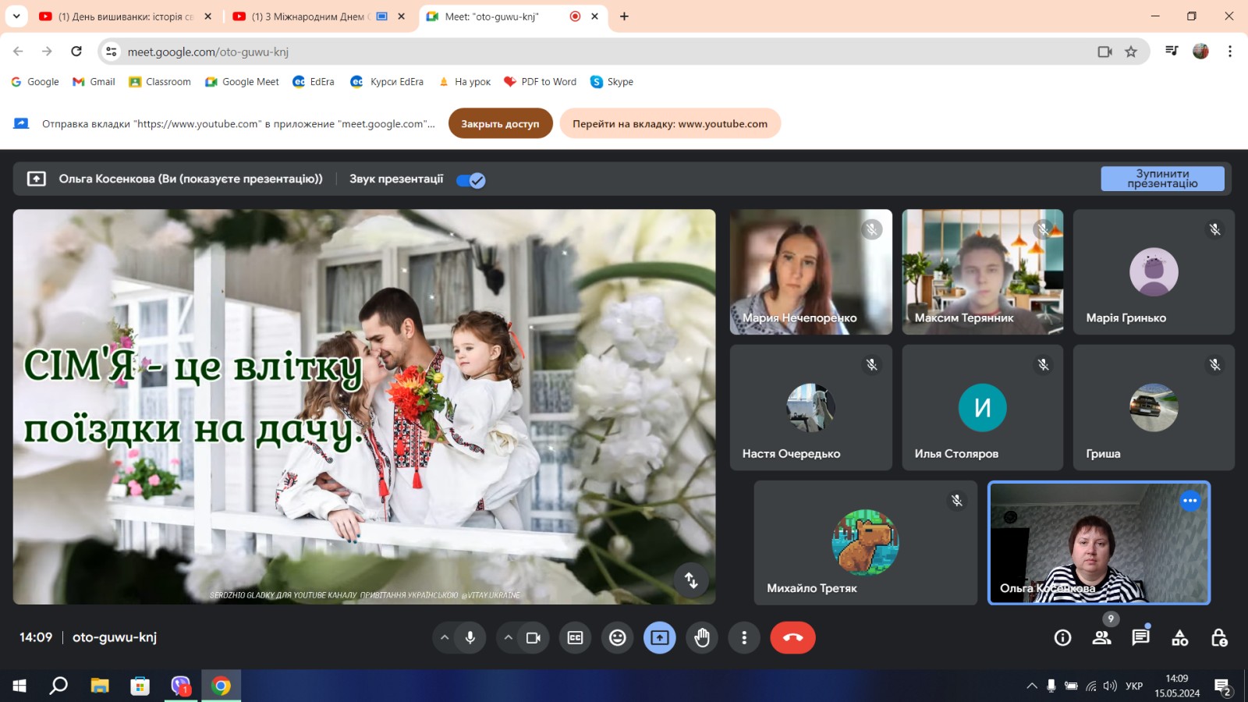Raise your hand in the meeting
Image resolution: width=1248 pixels, height=702 pixels.
pyautogui.click(x=702, y=638)
